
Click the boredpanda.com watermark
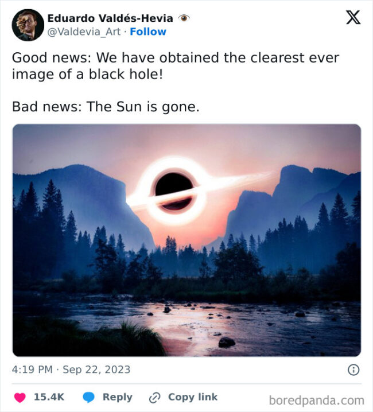coord(316,400)
